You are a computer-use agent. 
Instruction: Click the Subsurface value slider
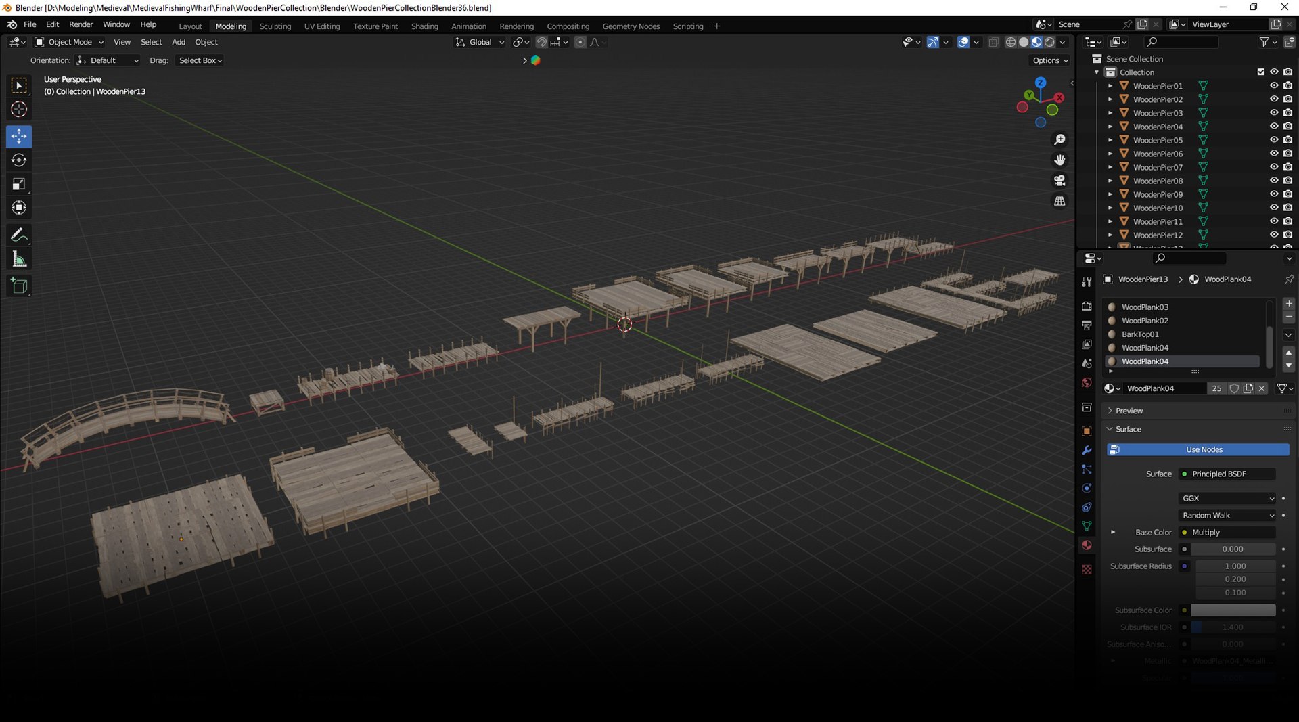[1233, 549]
